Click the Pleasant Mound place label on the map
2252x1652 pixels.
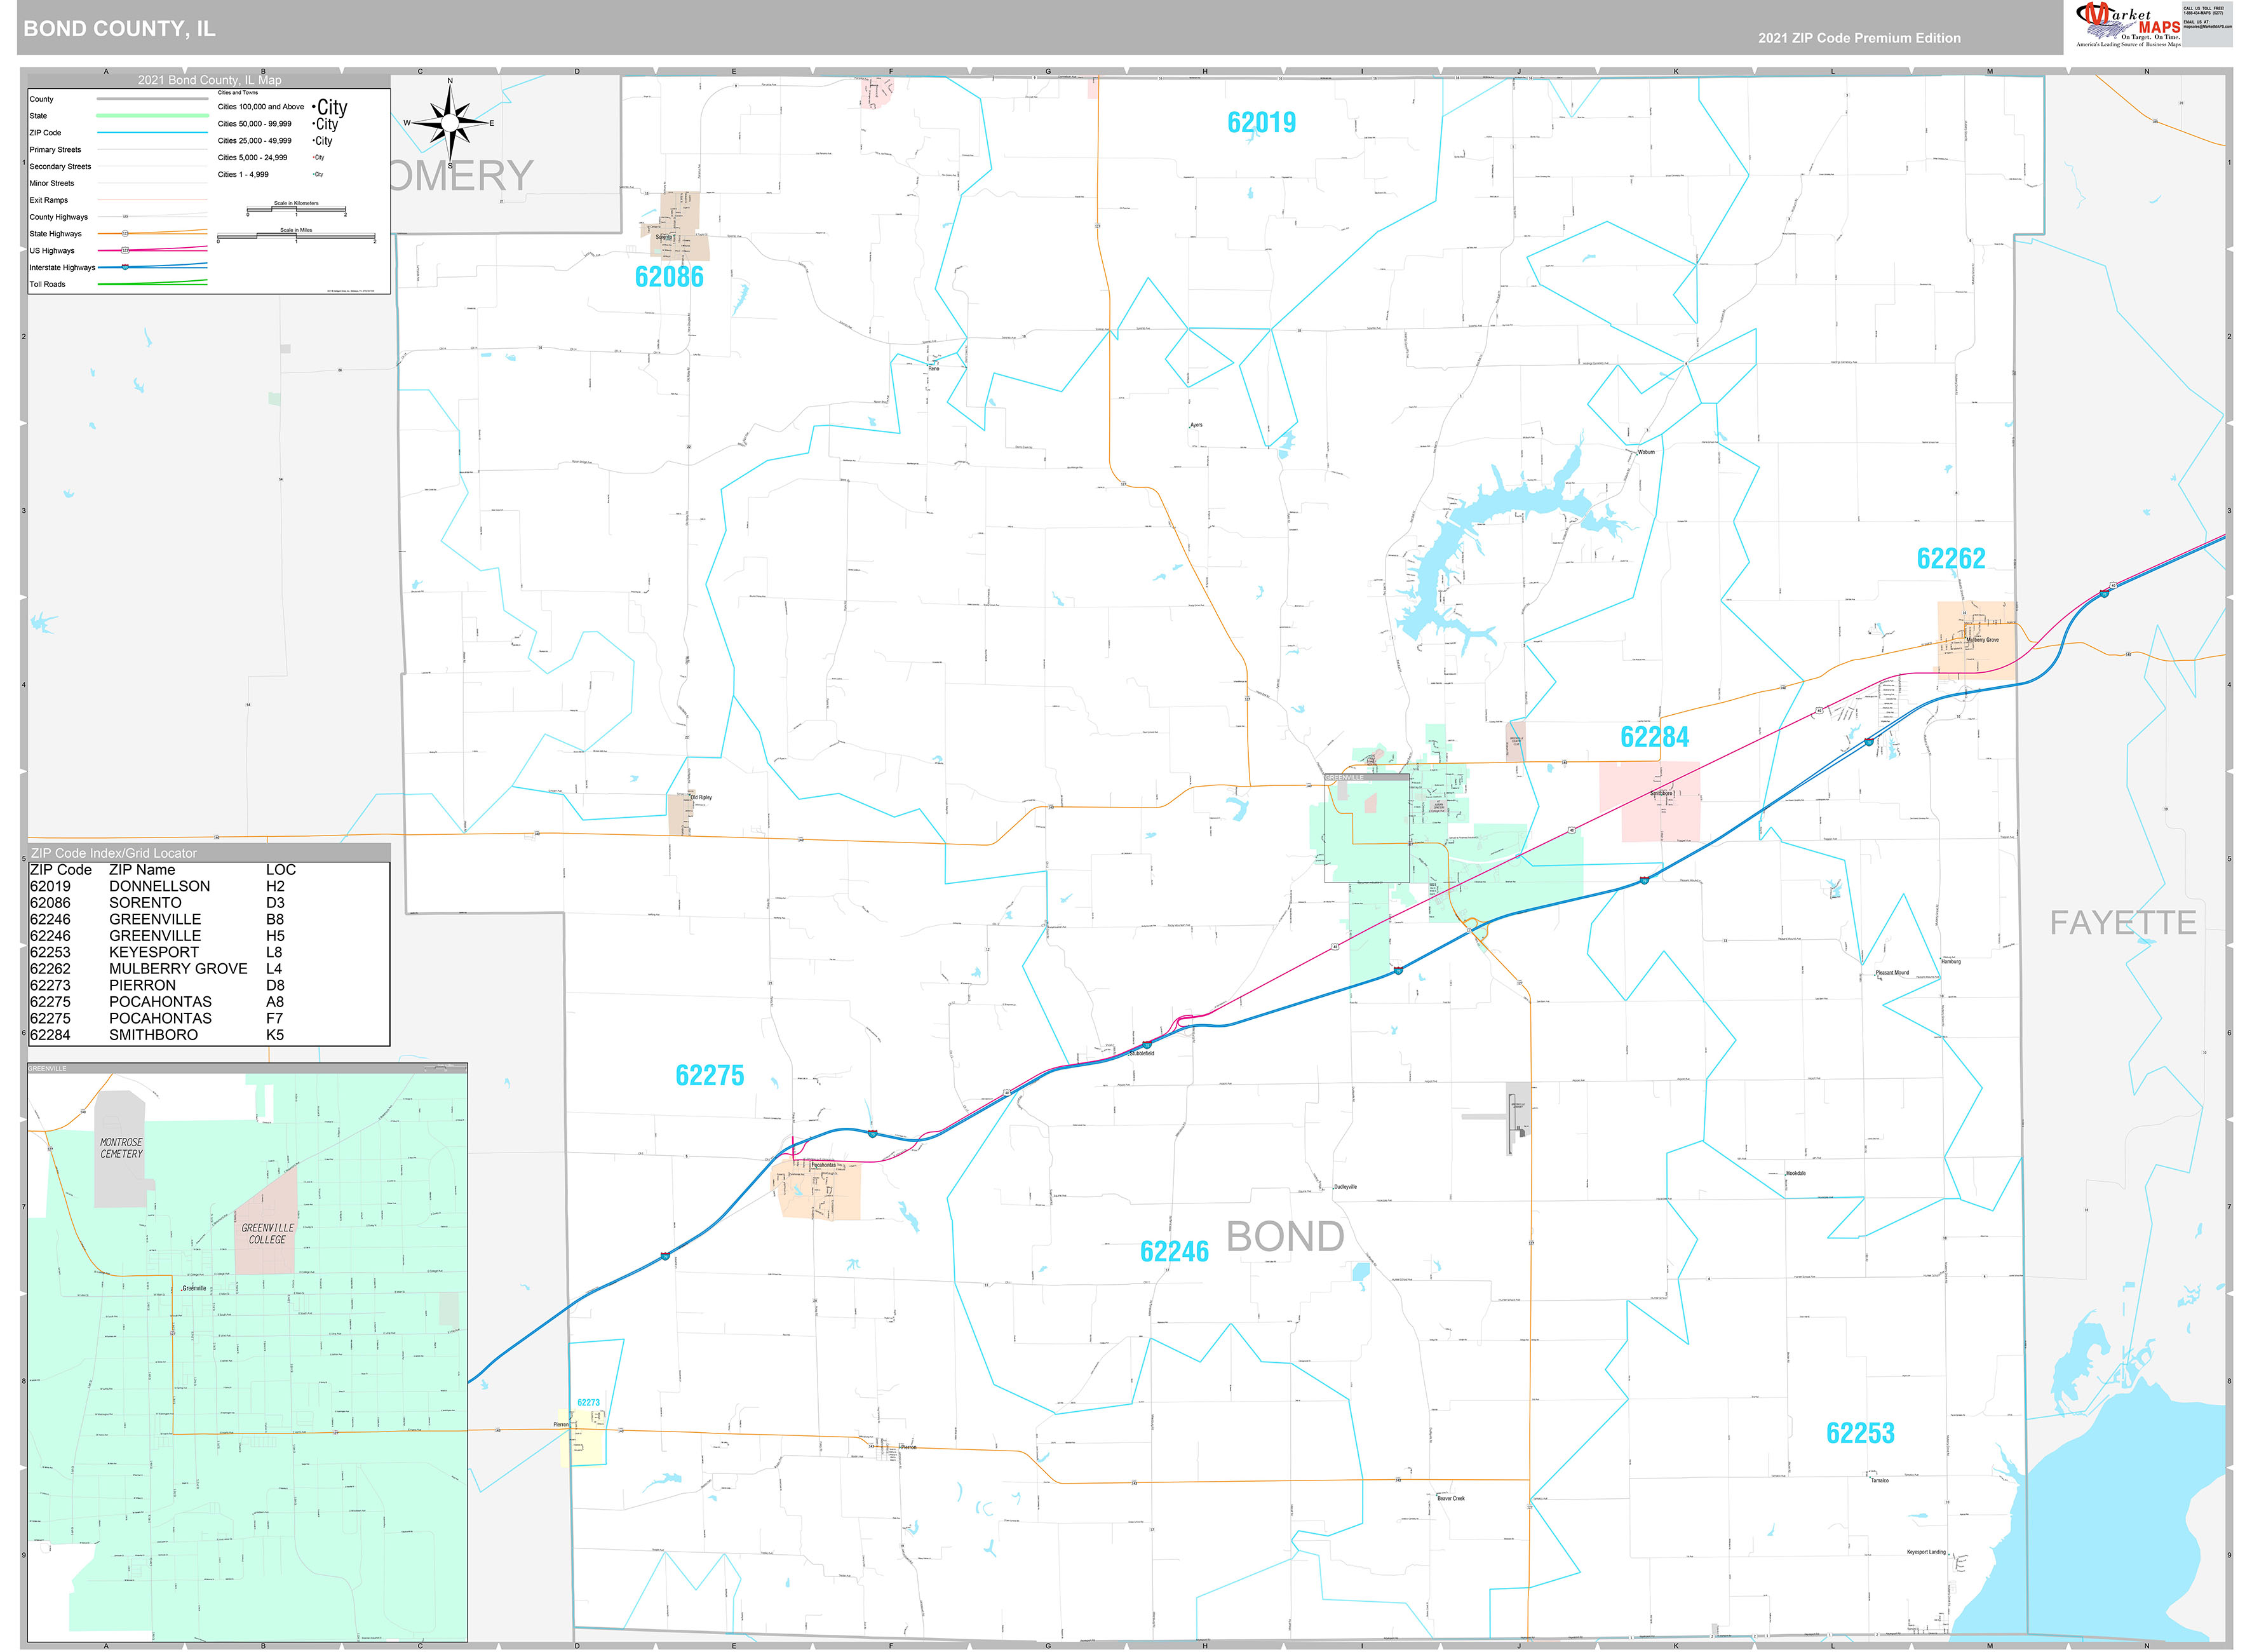tap(1892, 973)
